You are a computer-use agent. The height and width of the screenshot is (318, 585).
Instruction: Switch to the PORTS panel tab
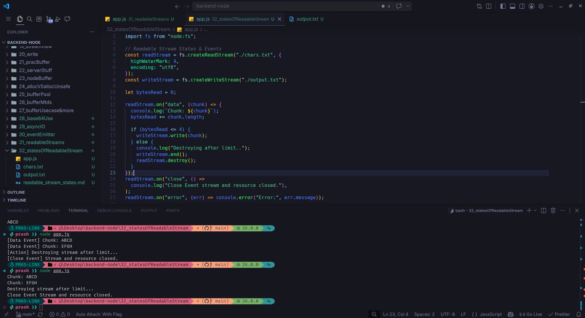(173, 211)
